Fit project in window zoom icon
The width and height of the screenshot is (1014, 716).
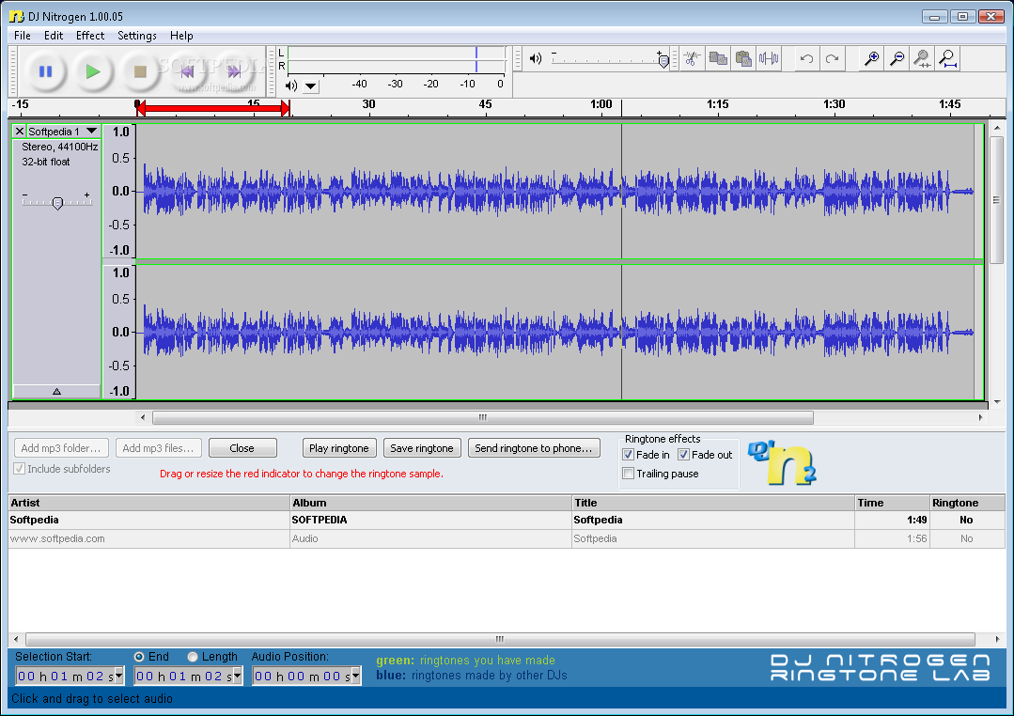click(x=947, y=59)
